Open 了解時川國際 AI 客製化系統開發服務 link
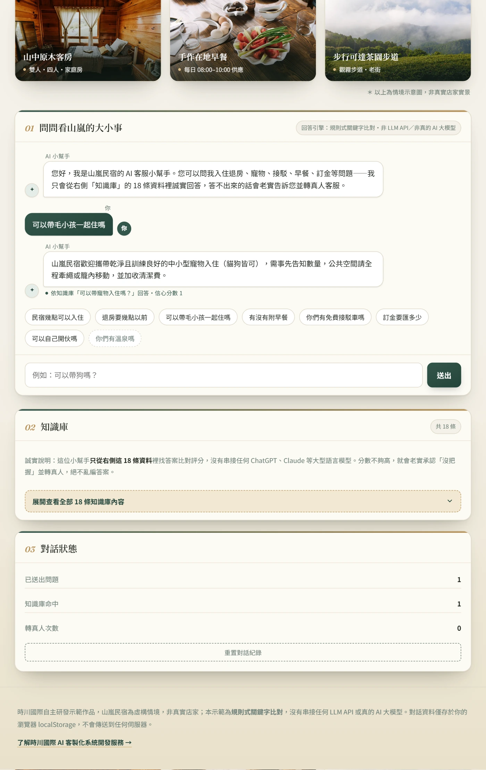 [75, 743]
